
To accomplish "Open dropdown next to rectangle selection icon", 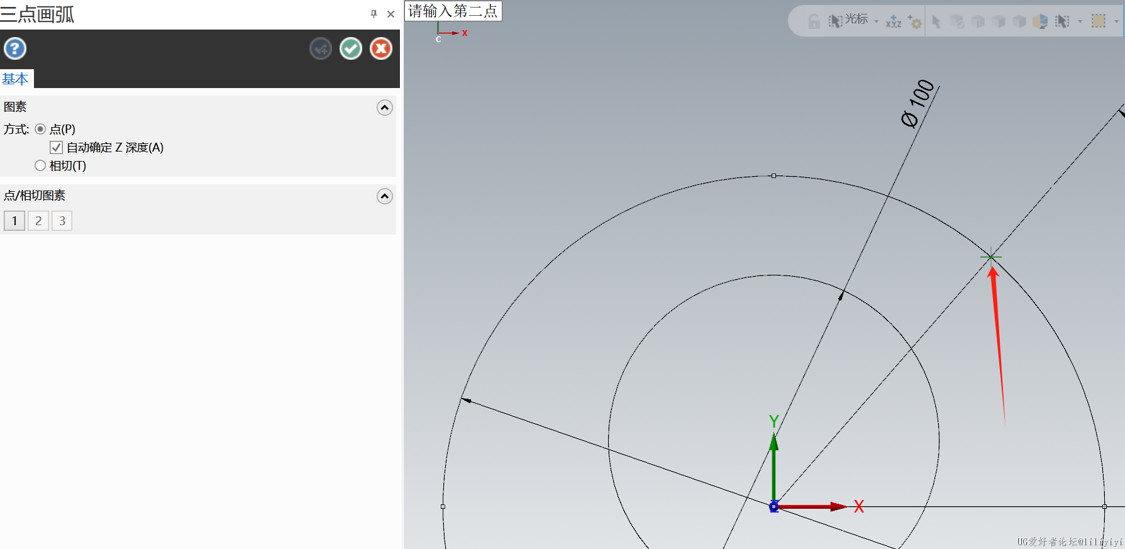I will coord(1117,21).
